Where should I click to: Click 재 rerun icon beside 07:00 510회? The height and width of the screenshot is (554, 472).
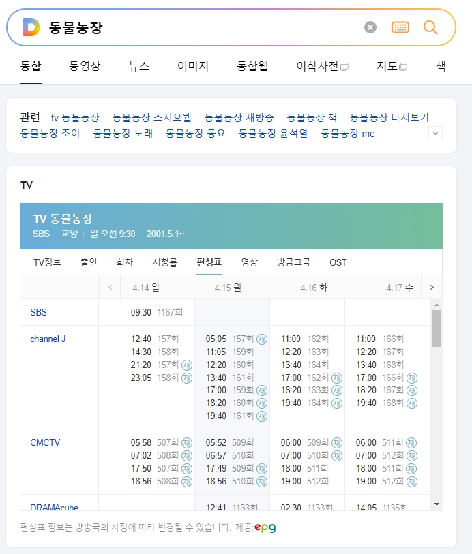(x=337, y=456)
